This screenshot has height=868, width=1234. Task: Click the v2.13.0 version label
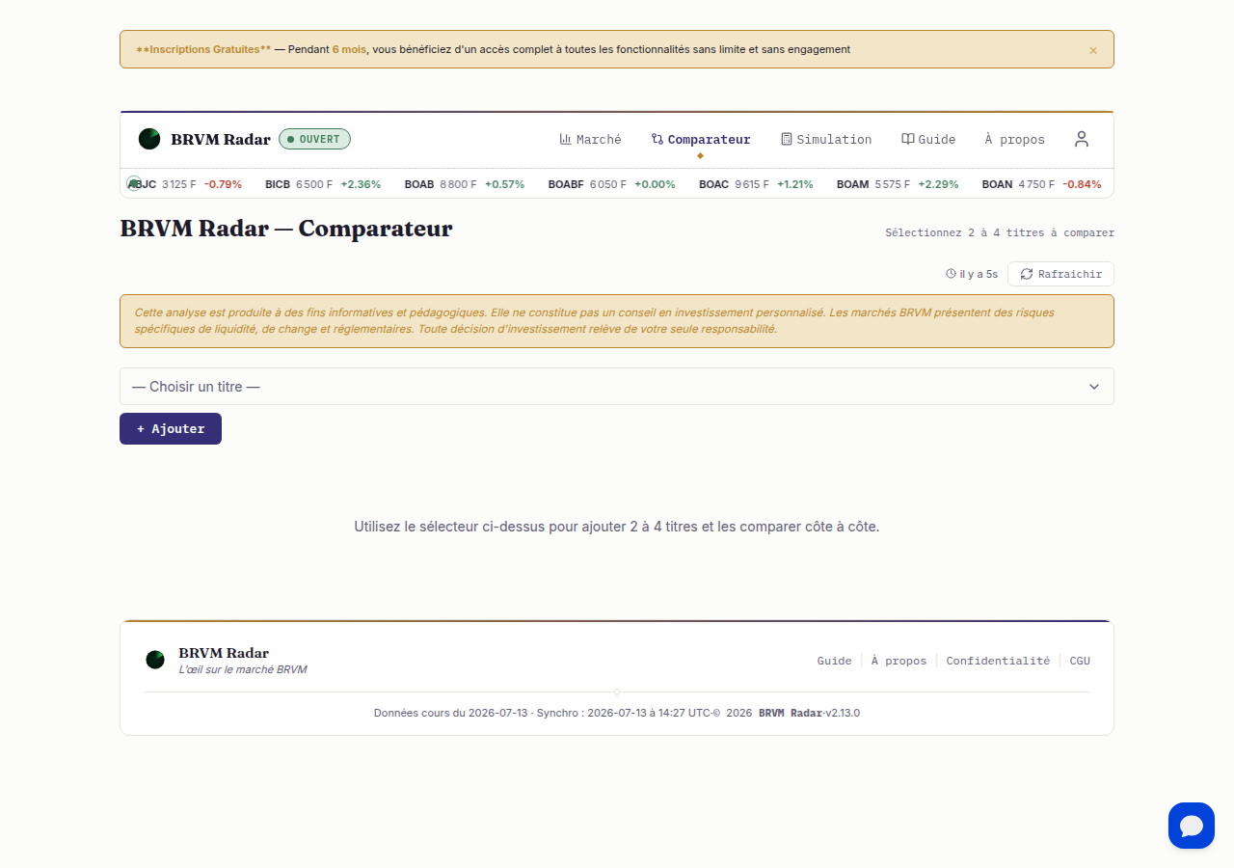coord(843,713)
